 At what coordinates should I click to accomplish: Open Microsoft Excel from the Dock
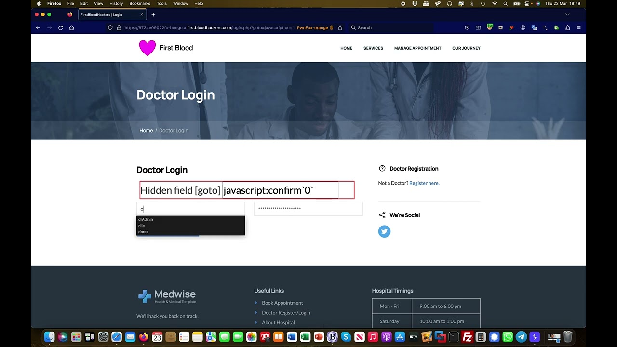[305, 337]
